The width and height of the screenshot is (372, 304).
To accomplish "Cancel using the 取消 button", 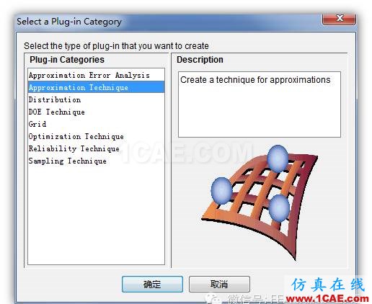I will (219, 284).
